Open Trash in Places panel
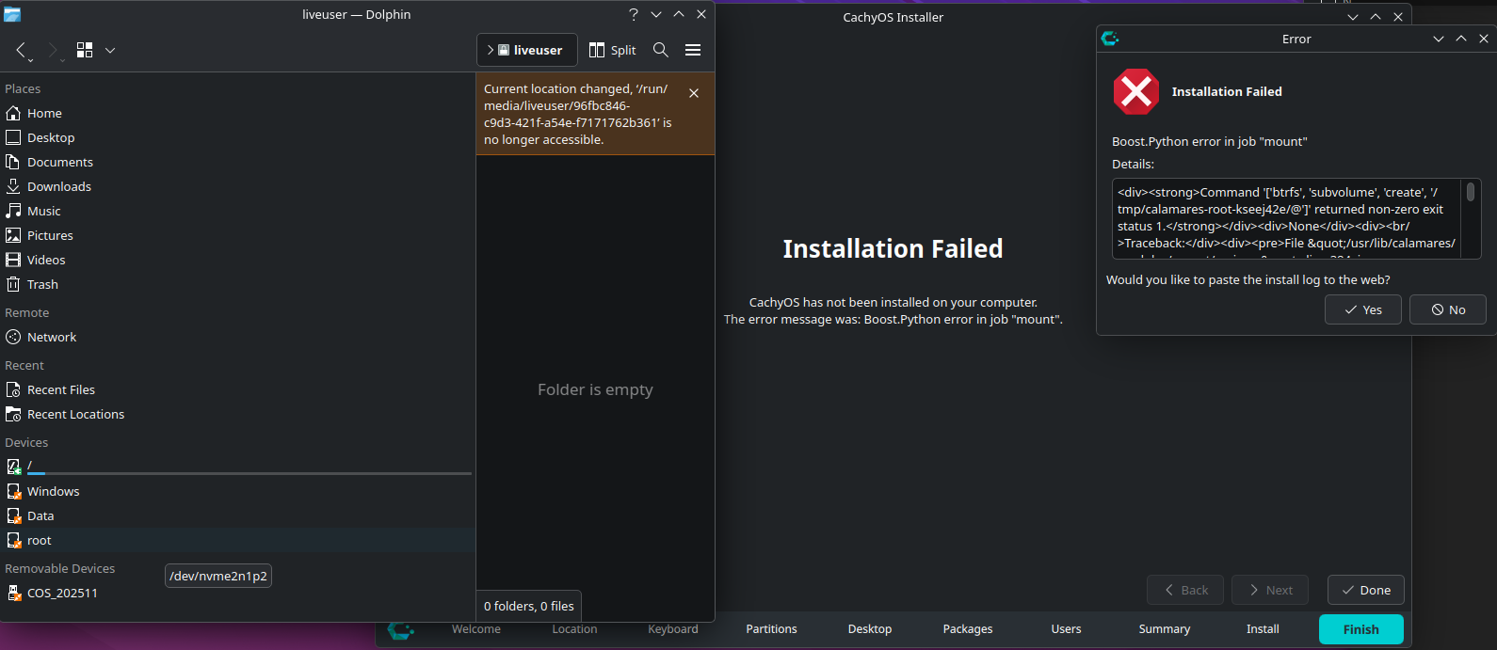Image resolution: width=1497 pixels, height=650 pixels. coord(237,284)
